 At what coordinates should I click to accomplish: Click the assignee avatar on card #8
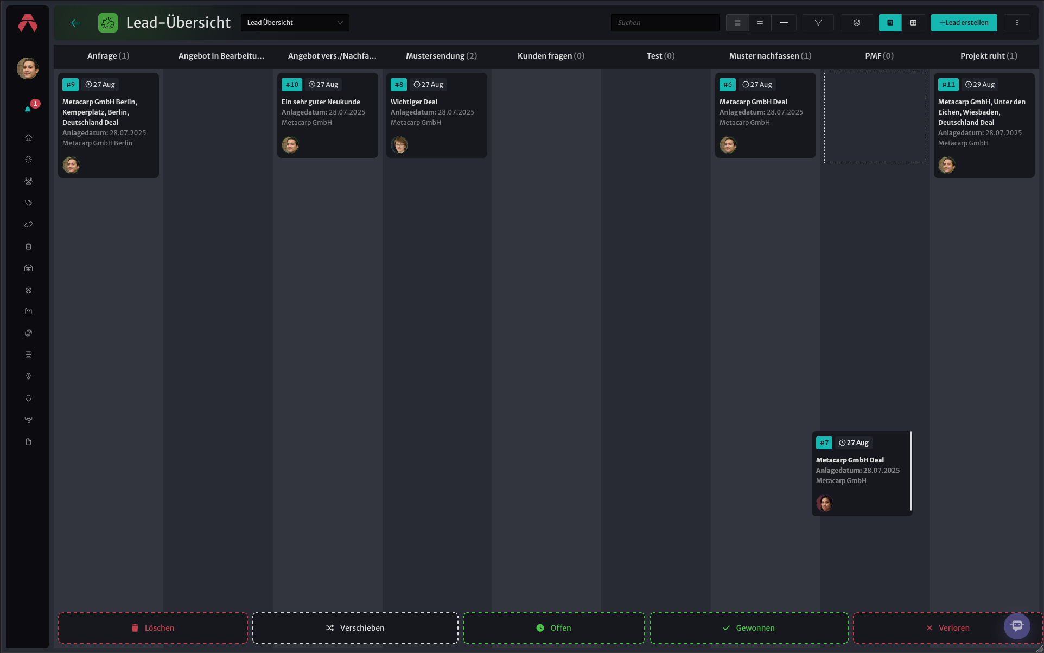coord(399,145)
